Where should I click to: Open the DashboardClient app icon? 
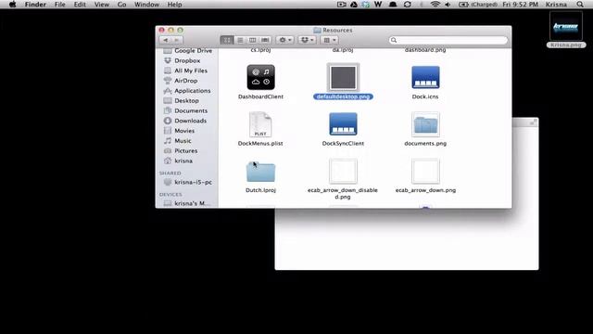[x=260, y=77]
